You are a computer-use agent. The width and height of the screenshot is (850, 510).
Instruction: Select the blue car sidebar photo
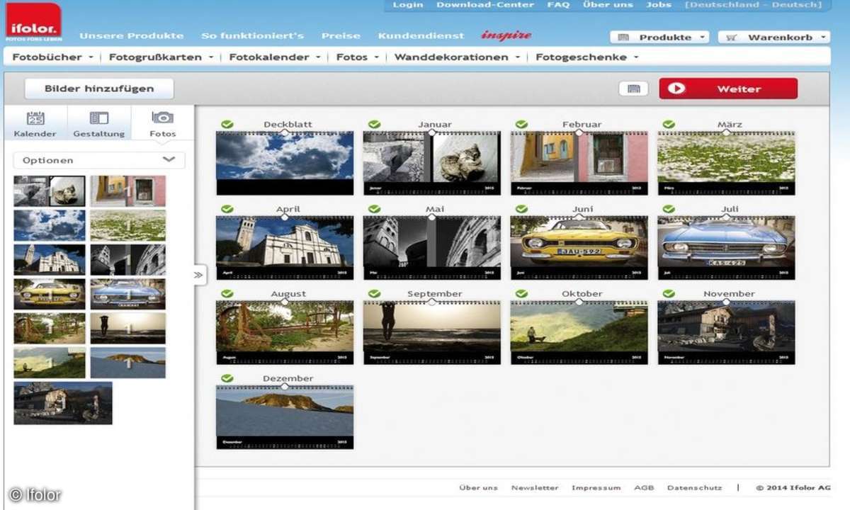pyautogui.click(x=128, y=294)
